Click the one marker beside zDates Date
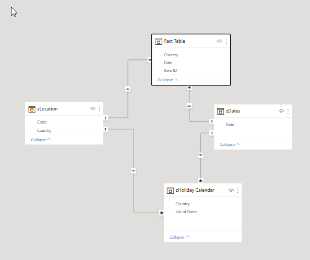 (x=212, y=121)
